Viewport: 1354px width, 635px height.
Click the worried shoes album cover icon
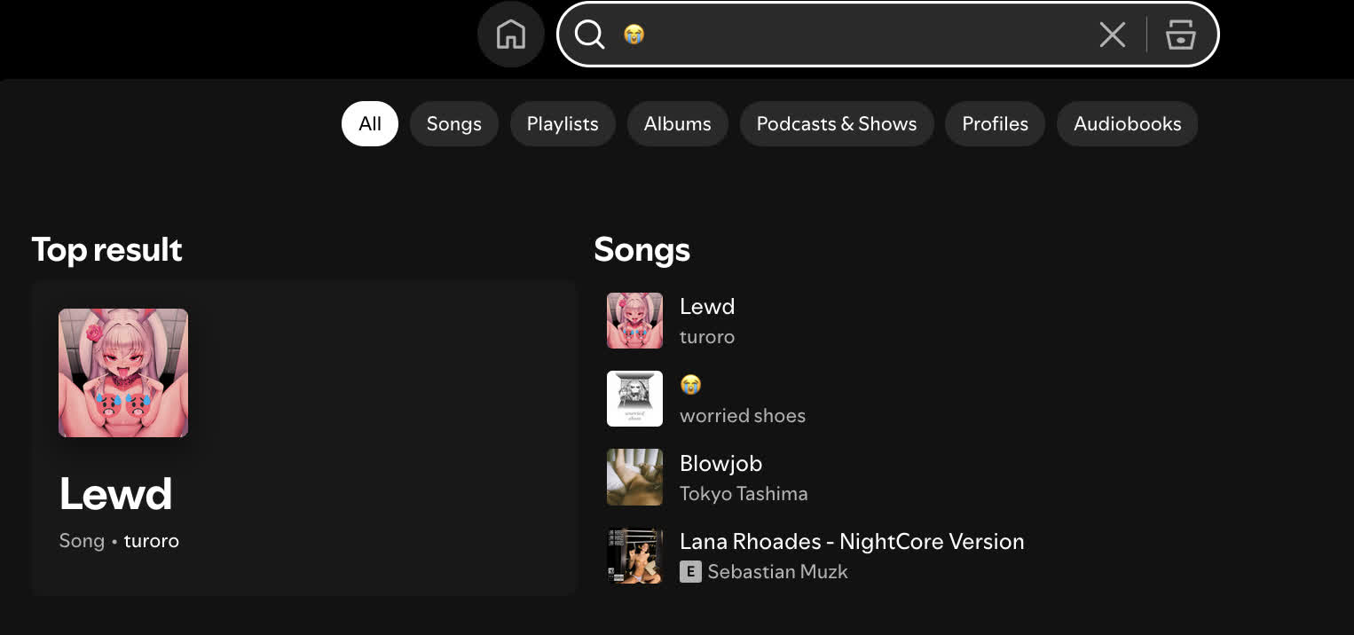pyautogui.click(x=634, y=398)
